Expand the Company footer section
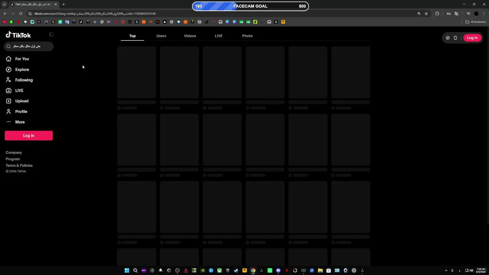This screenshot has width=489, height=275. 14,152
